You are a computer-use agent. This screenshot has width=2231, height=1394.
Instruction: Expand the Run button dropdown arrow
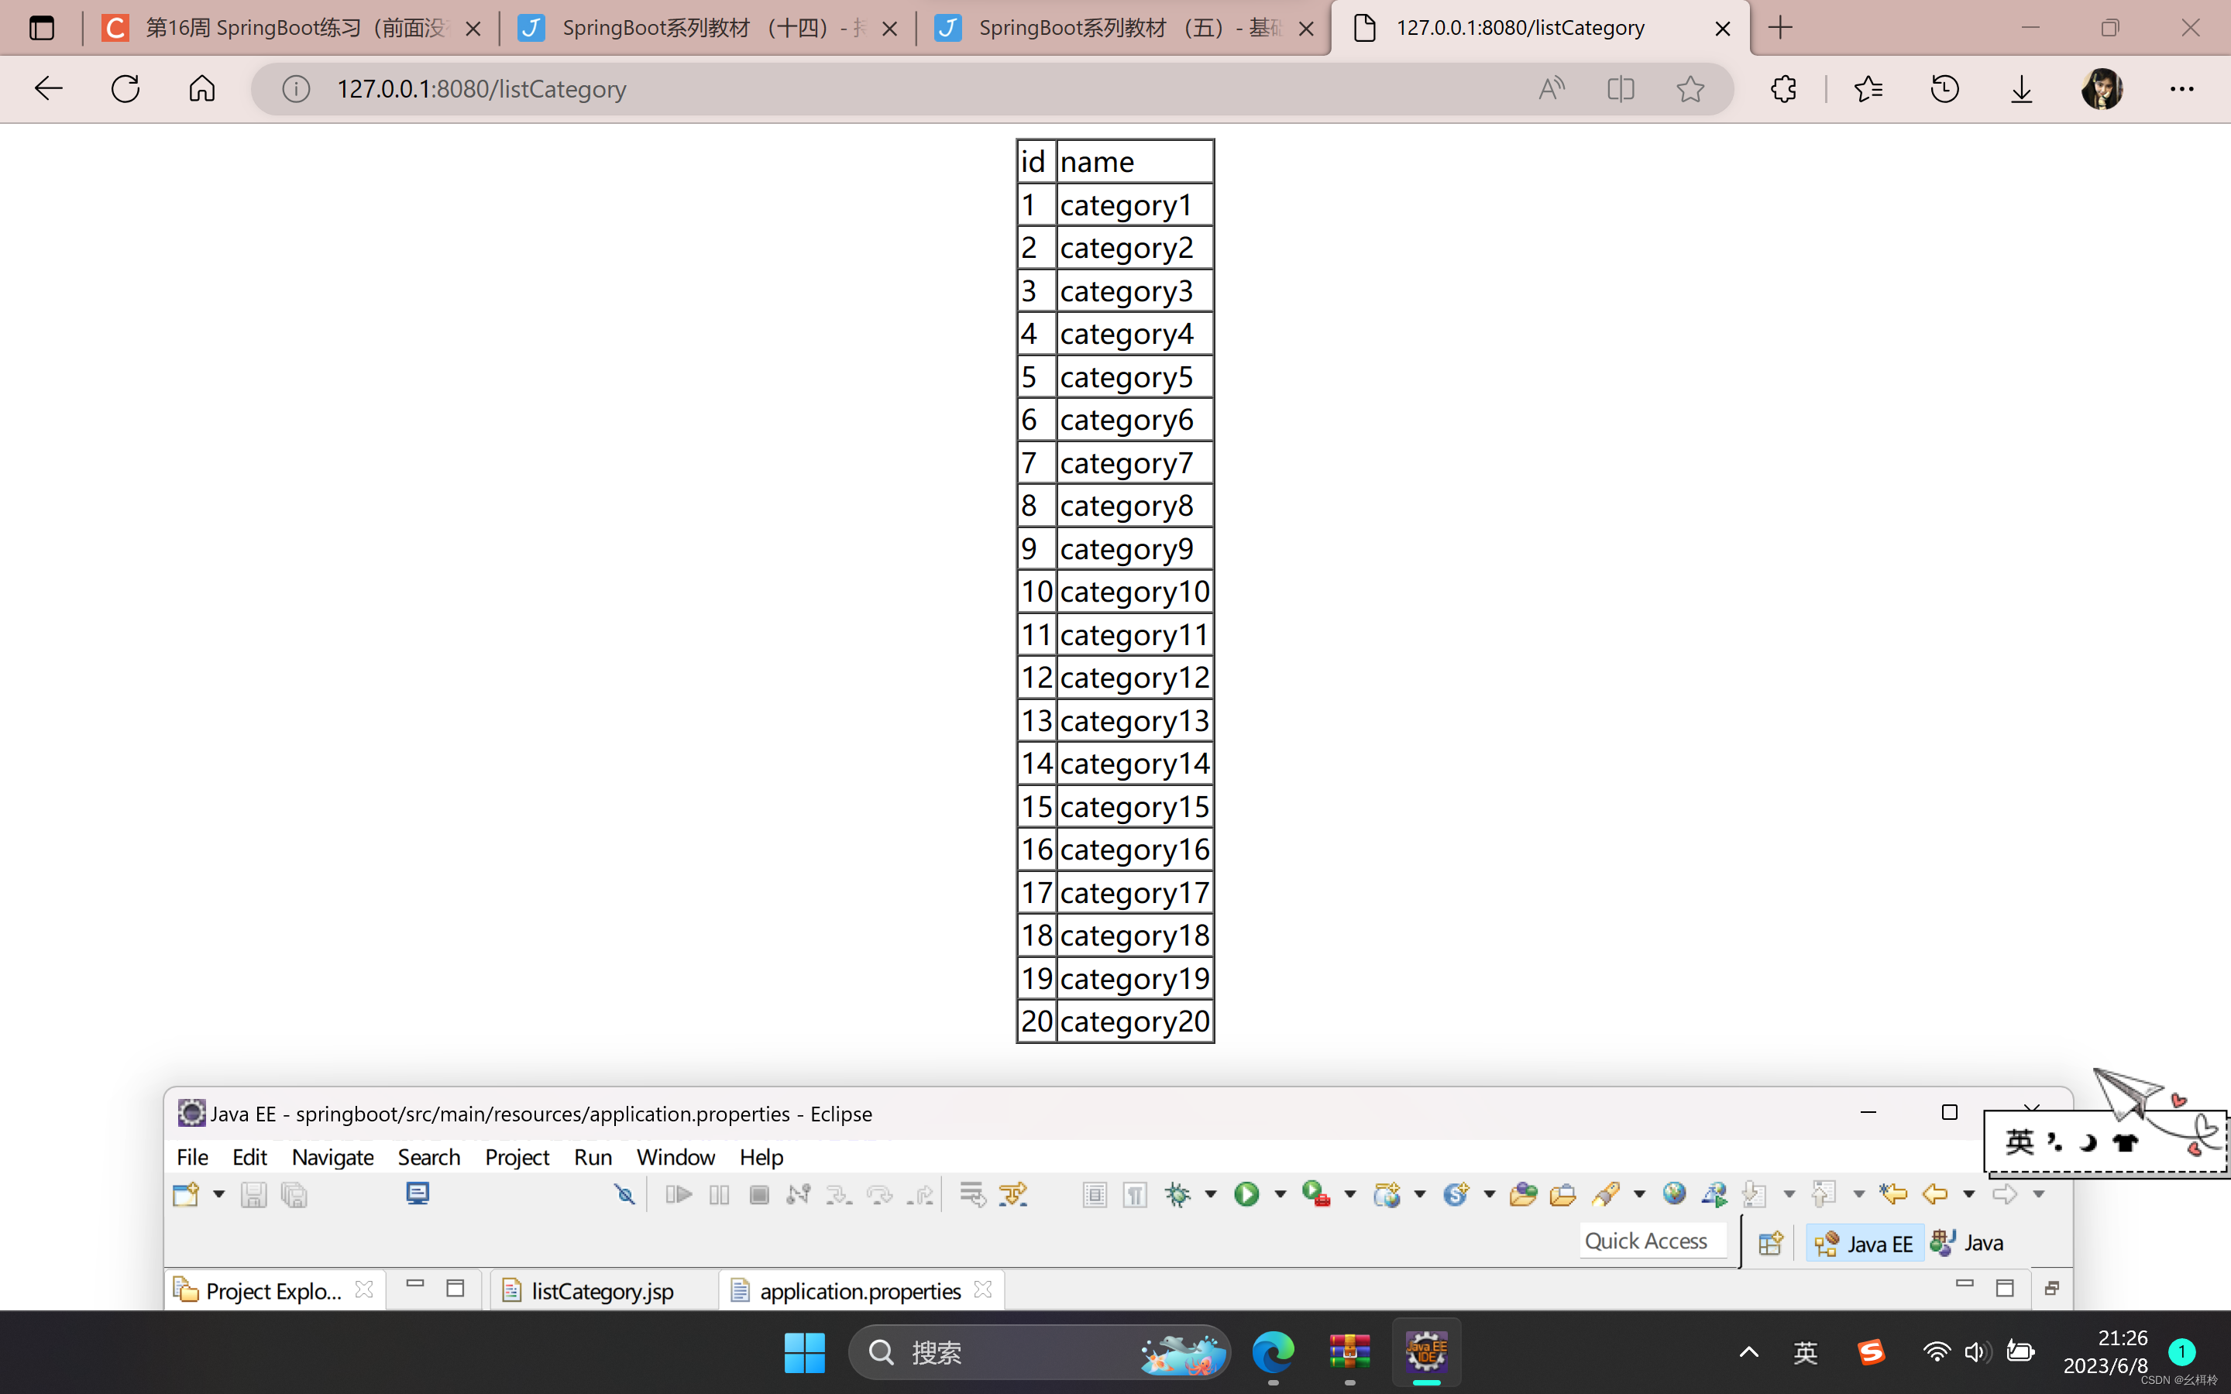point(1281,1195)
